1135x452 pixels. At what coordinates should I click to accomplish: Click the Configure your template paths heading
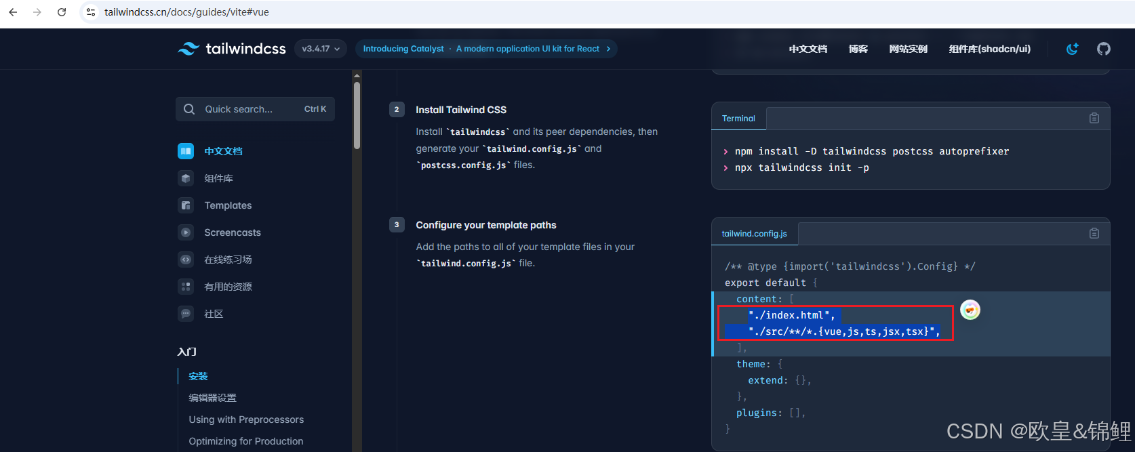point(485,225)
